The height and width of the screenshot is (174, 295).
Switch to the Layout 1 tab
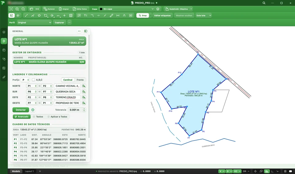pyautogui.click(x=29, y=171)
